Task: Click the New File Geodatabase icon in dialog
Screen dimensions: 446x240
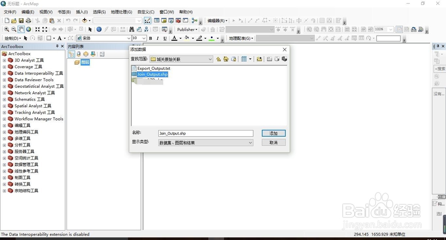Action: (277, 59)
